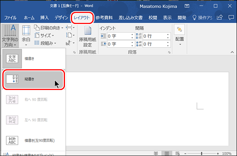Decrease right indent with stepper arrow
237x156 pixels.
tap(132, 46)
